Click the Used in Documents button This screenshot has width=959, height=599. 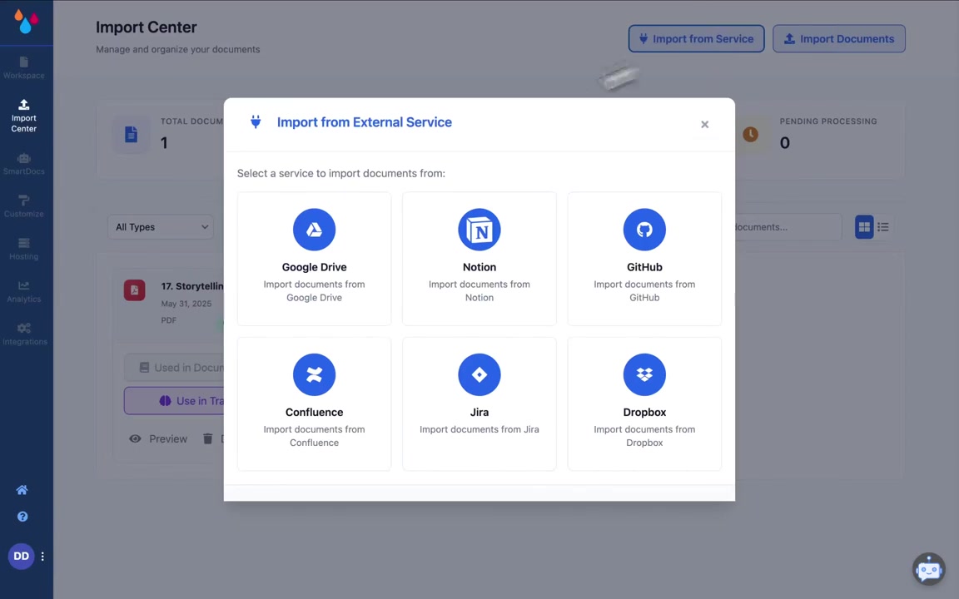(174, 368)
